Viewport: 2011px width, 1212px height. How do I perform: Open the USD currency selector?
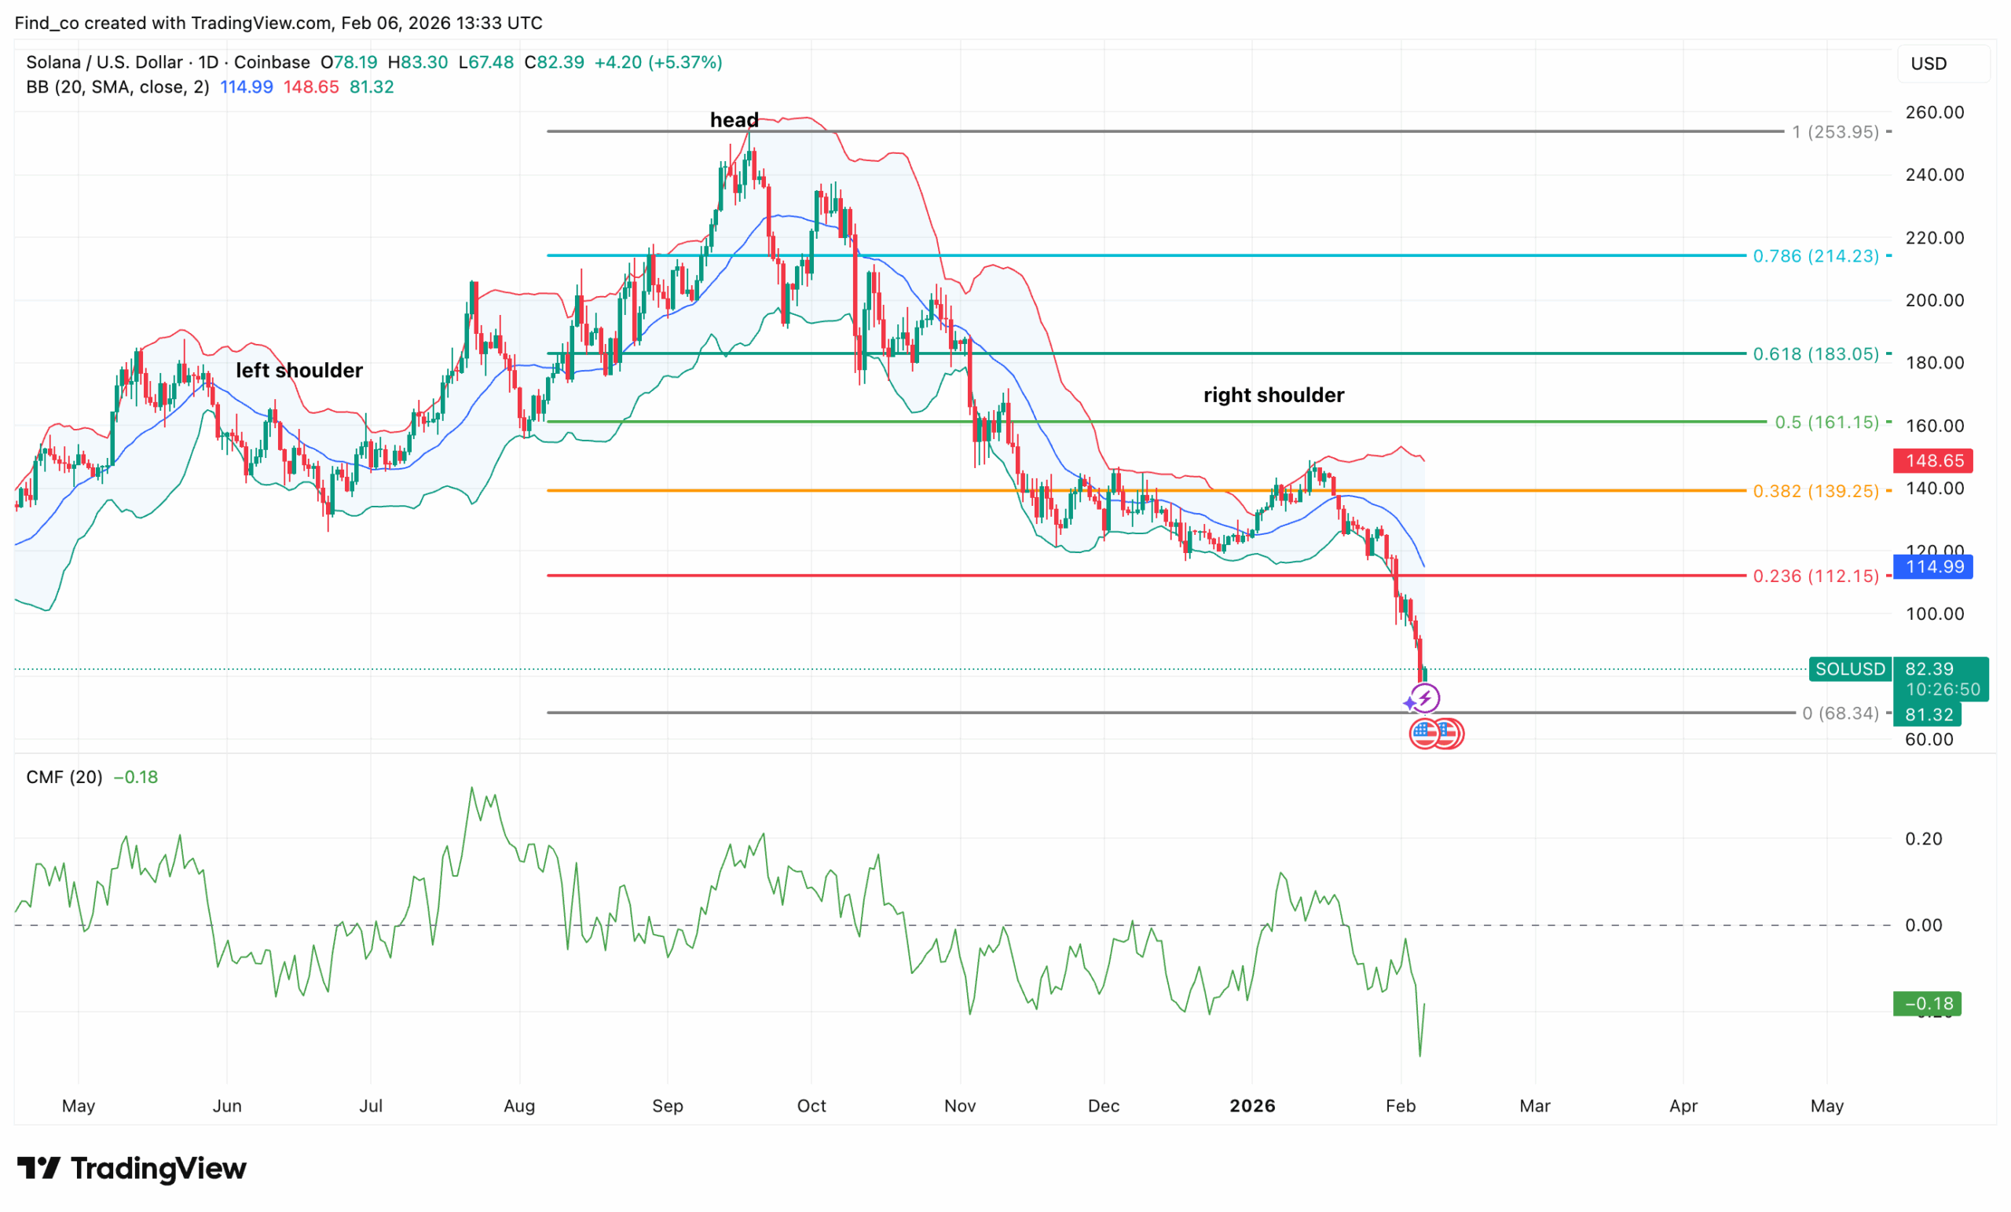tap(1944, 64)
